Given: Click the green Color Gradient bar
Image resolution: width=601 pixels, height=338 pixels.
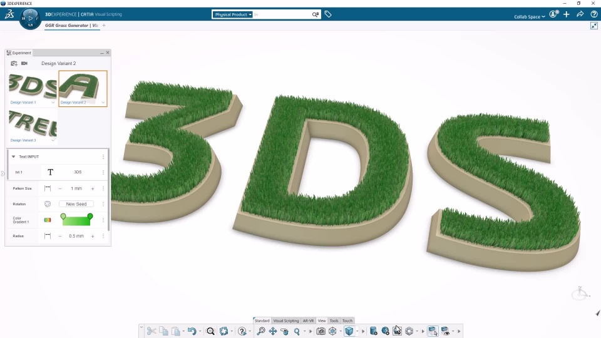Looking at the screenshot, I should [76, 221].
